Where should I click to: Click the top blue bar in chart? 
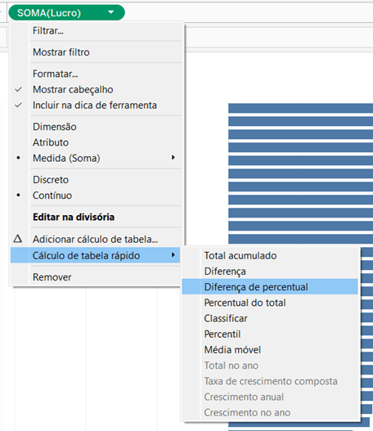coord(301,108)
